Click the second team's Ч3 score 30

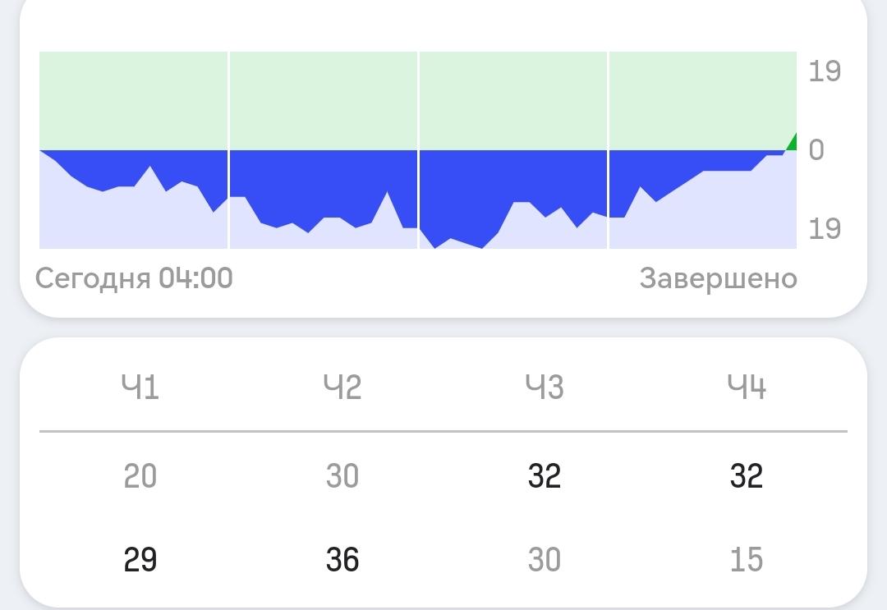click(x=545, y=560)
